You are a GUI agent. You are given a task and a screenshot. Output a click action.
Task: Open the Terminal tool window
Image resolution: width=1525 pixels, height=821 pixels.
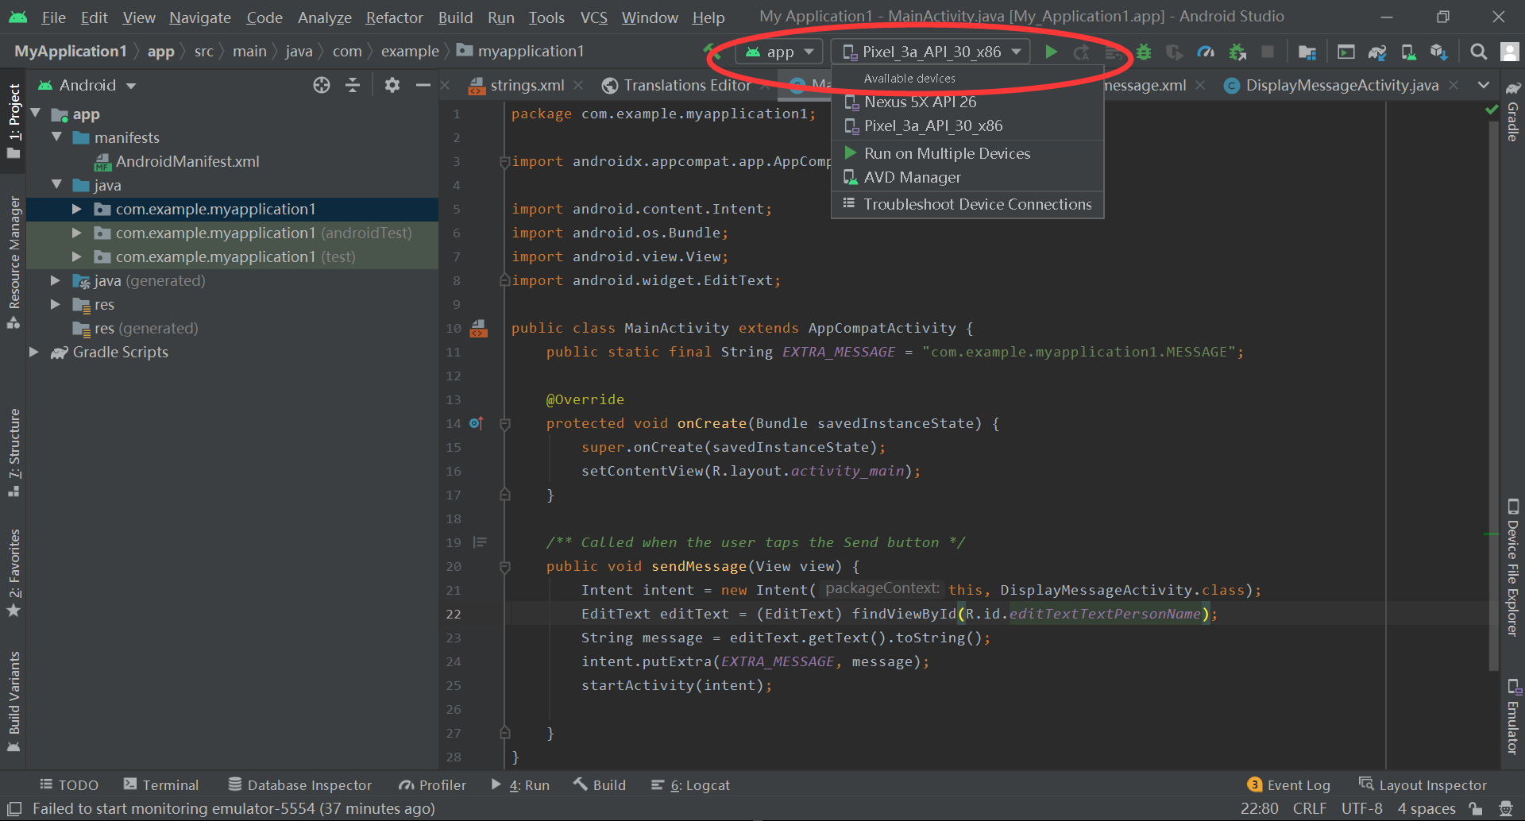[161, 784]
